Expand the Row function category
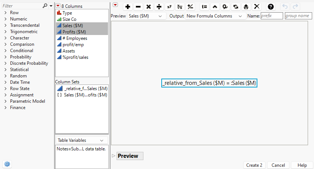The width and height of the screenshot is (314, 169). coord(6,13)
